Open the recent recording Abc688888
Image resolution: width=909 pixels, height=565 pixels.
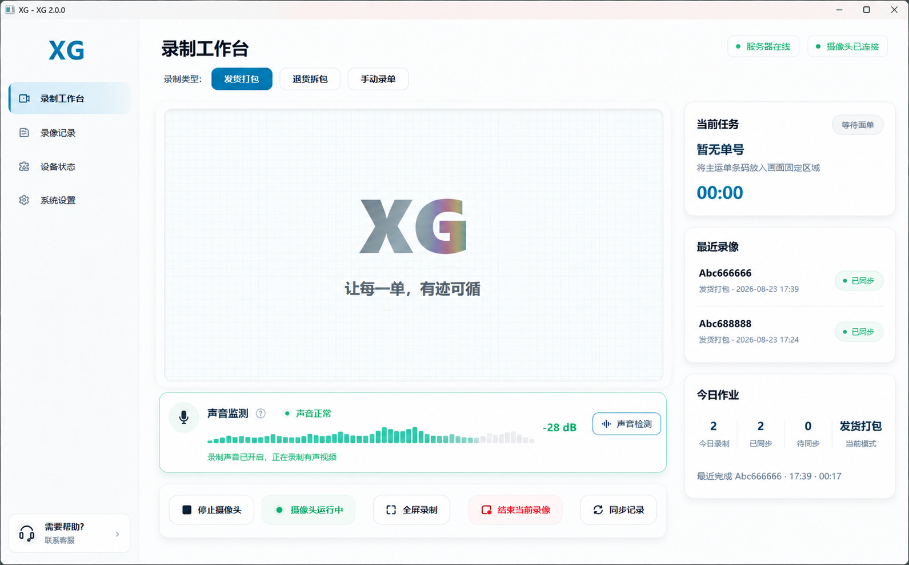click(x=790, y=331)
